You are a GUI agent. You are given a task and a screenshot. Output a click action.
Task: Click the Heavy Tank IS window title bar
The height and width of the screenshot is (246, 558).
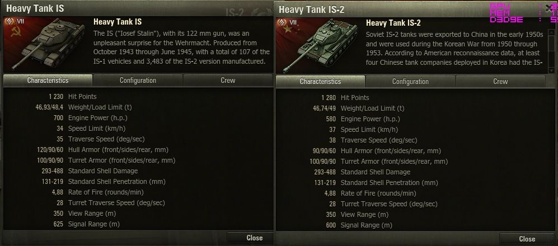pos(137,8)
